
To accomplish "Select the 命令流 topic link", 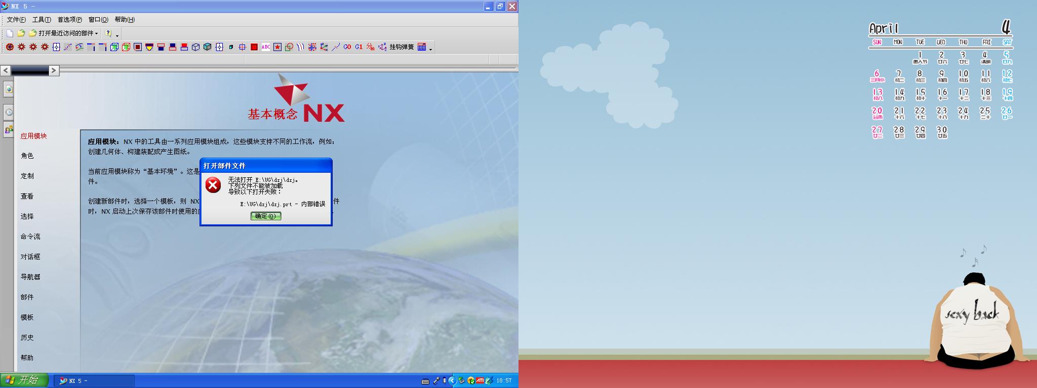I will tap(30, 237).
